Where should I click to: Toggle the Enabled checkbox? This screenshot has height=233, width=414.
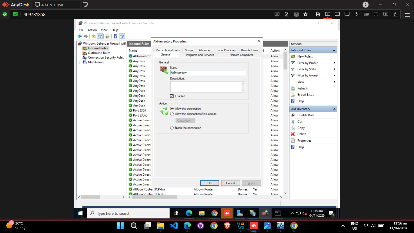(x=172, y=96)
